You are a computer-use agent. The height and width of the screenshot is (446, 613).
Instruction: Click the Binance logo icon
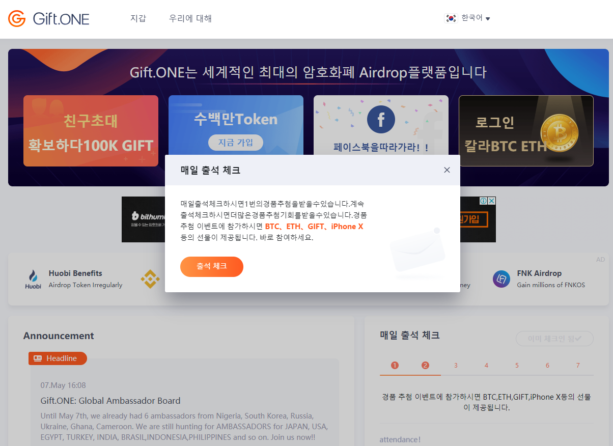click(150, 279)
